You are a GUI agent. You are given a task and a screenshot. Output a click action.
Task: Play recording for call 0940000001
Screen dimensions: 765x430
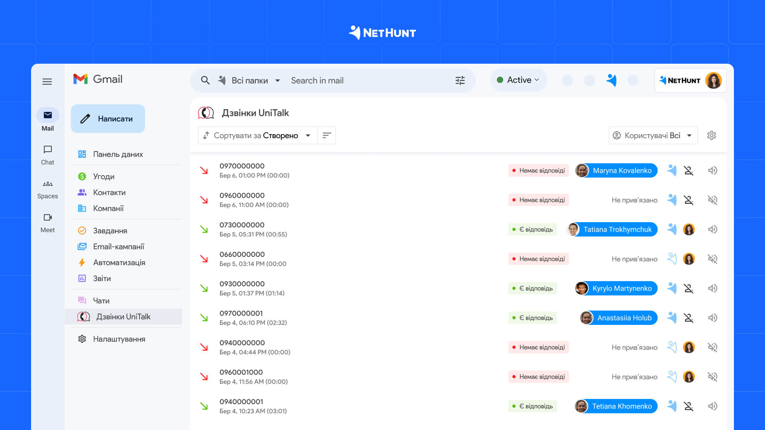tap(712, 406)
